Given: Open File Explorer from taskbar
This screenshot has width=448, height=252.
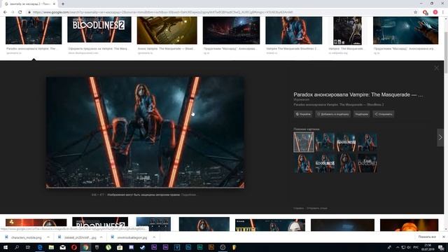Looking at the screenshot, I should (51, 247).
